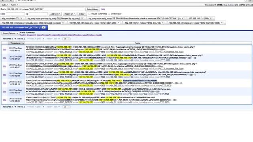
Task: Open Info for the 18:43:09 record
Action: coord(4,100)
